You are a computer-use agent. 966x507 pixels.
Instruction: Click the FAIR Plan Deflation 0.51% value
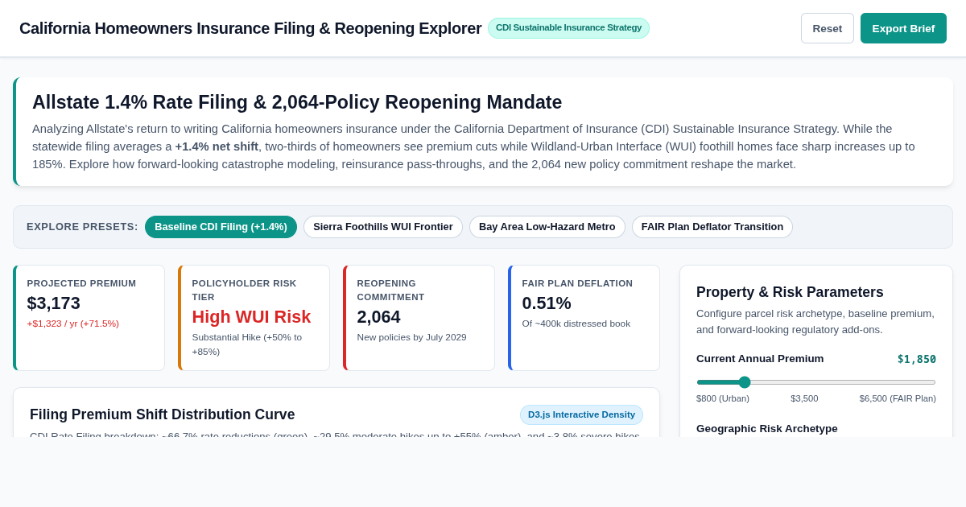coord(547,303)
